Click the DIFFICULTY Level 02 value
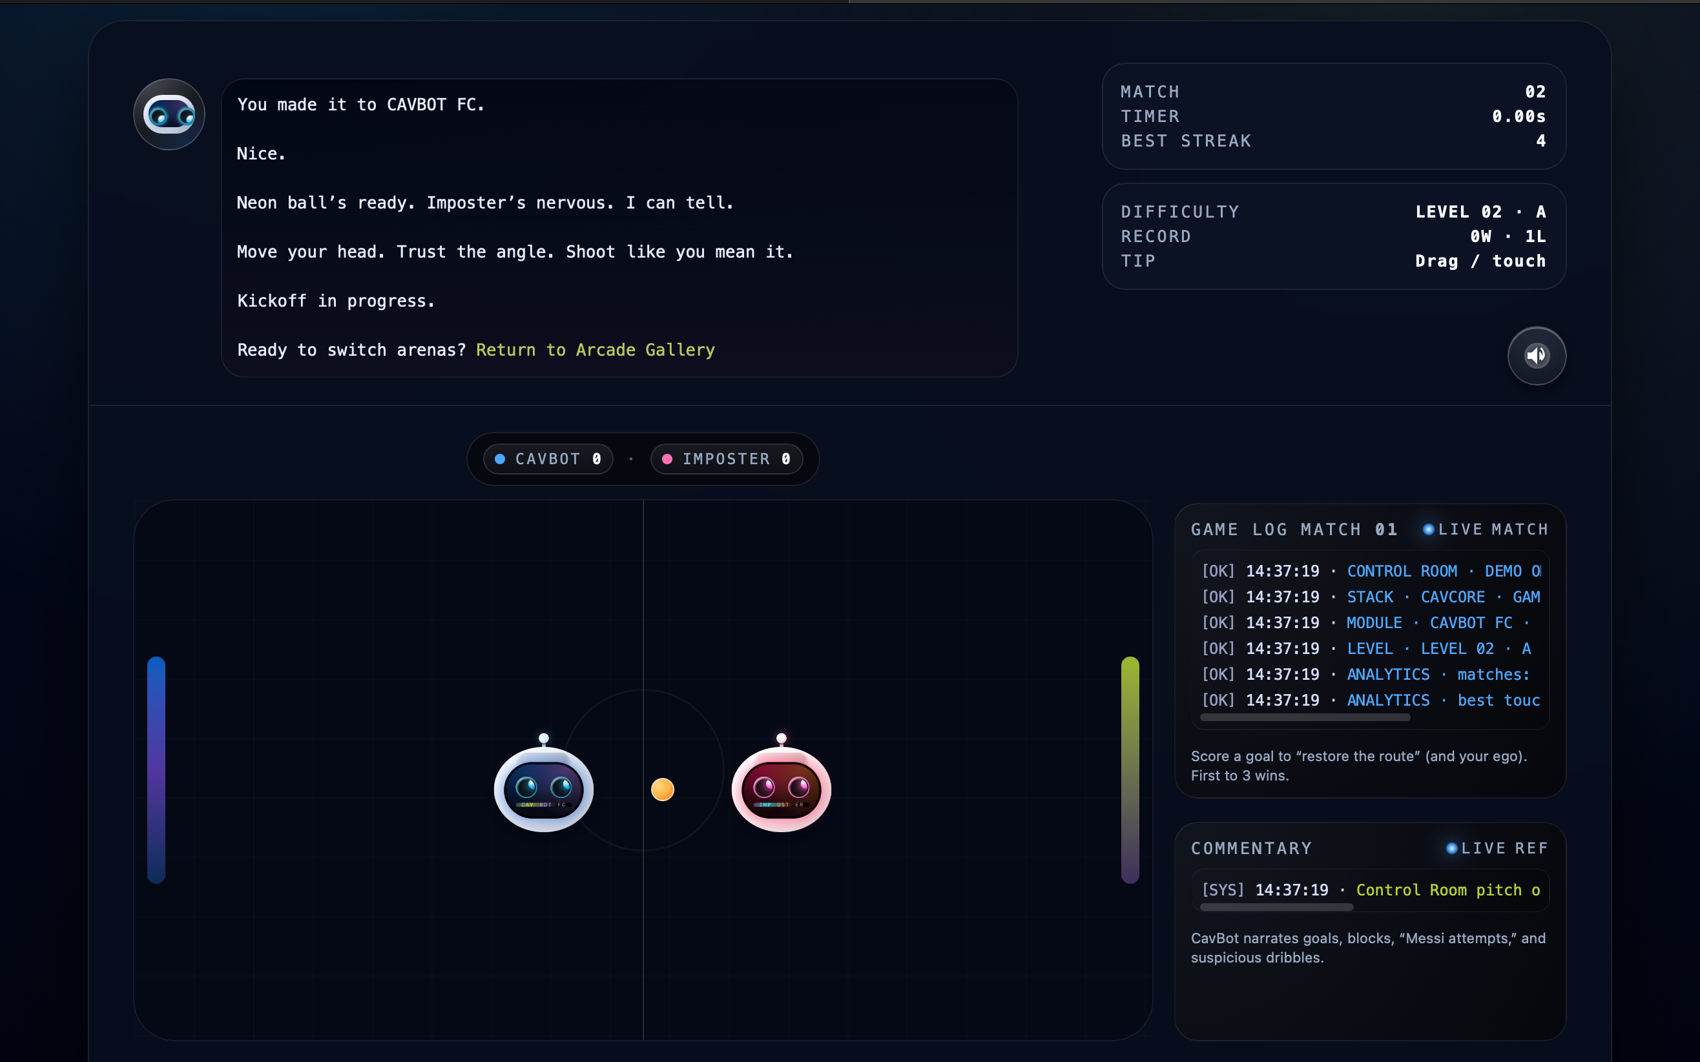This screenshot has height=1062, width=1700. tap(1479, 212)
